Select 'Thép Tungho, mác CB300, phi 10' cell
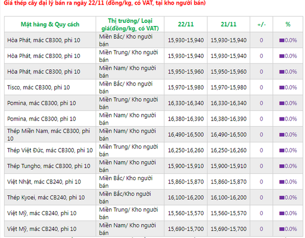The image size is (305, 238). pos(49,166)
